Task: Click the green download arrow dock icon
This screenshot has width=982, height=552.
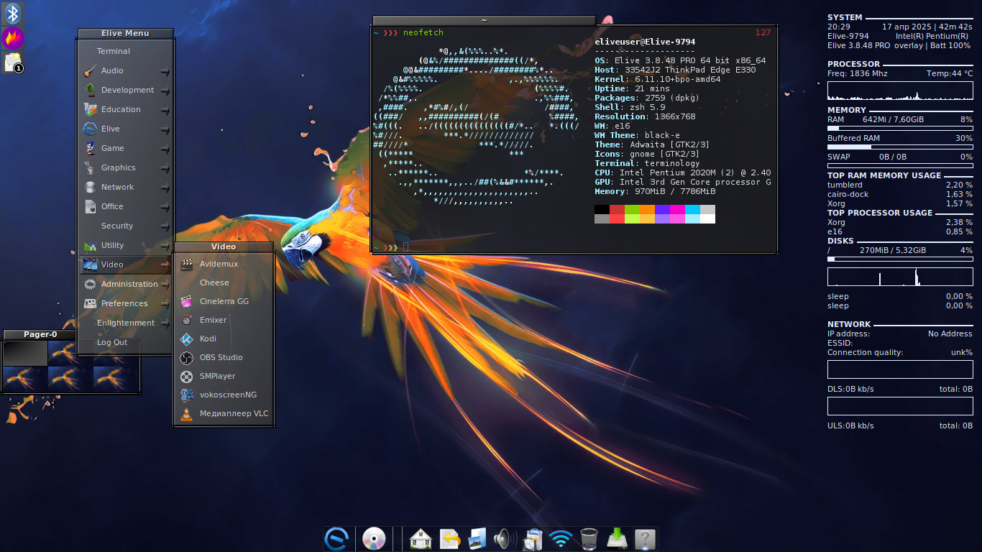Action: 618,539
